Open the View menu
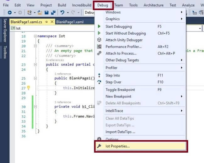204x163 pixels. 30,5
